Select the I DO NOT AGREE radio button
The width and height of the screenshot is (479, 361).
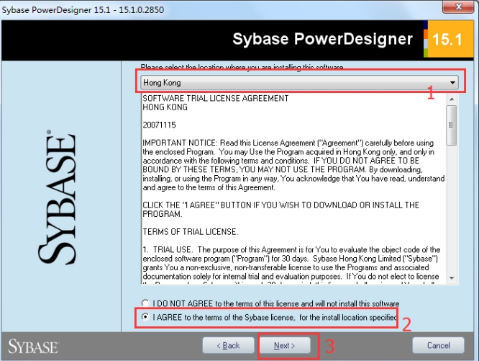point(145,303)
